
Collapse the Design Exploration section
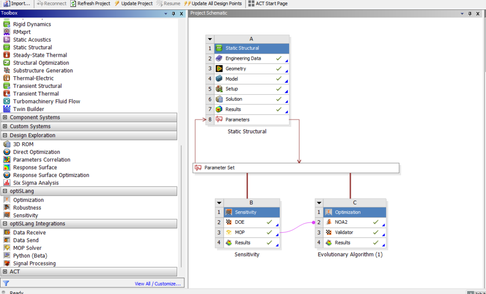pyautogui.click(x=5, y=135)
